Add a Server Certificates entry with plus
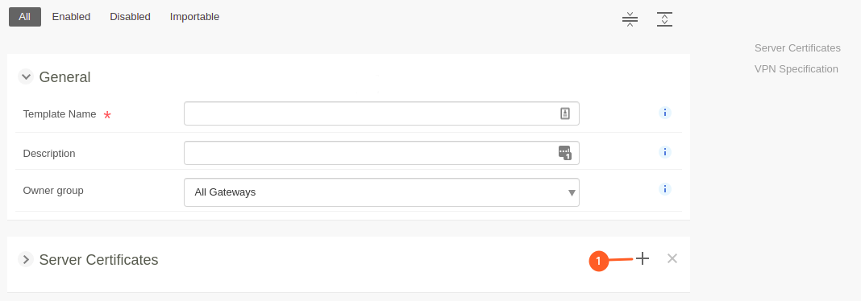 tap(643, 259)
